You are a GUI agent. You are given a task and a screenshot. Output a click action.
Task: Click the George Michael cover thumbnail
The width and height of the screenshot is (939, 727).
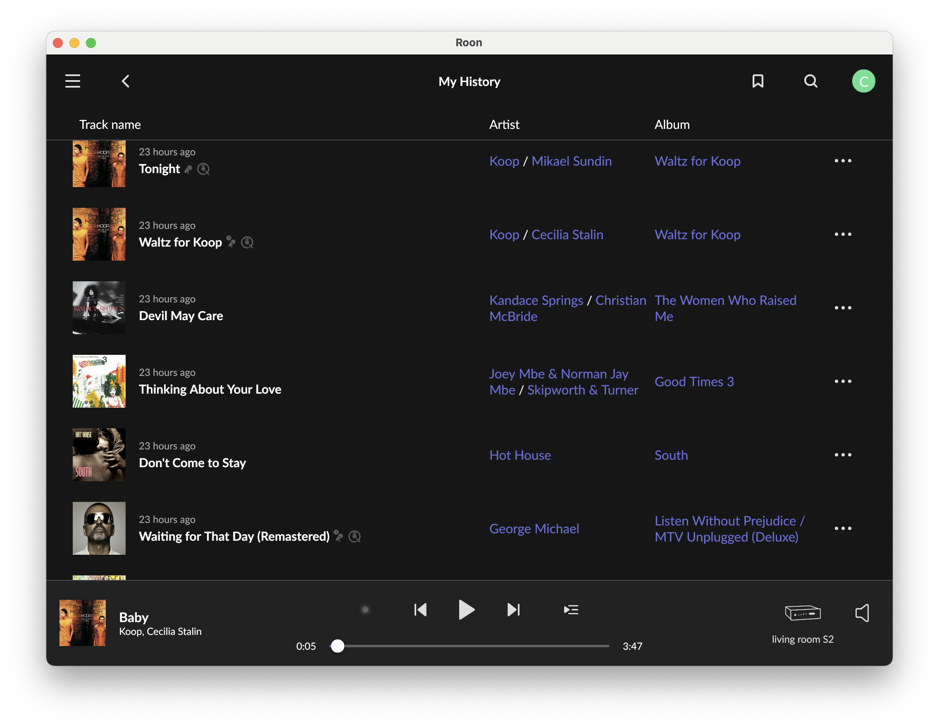(x=99, y=528)
